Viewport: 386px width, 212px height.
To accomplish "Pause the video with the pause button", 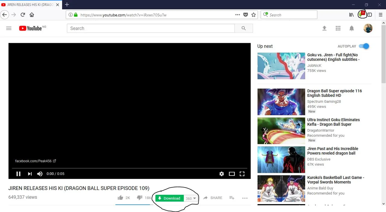I will pos(18,174).
